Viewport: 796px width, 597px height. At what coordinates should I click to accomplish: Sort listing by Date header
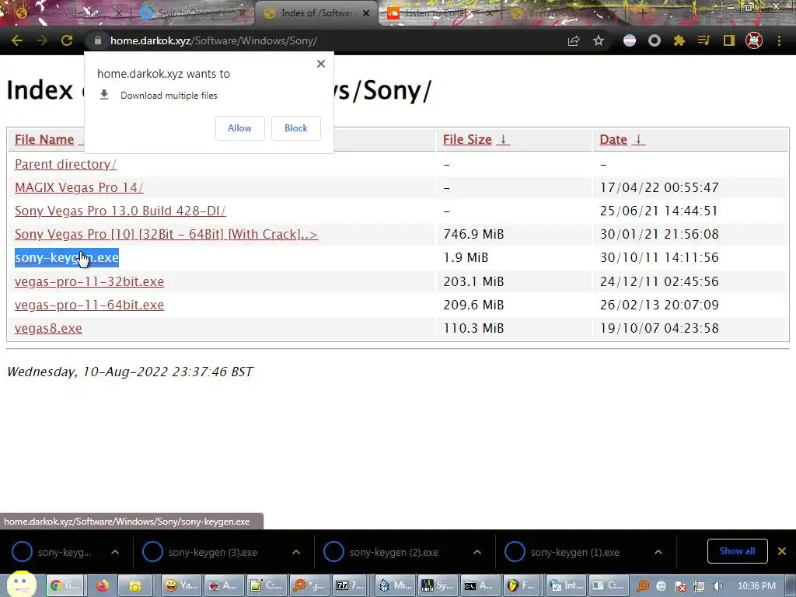pyautogui.click(x=613, y=140)
